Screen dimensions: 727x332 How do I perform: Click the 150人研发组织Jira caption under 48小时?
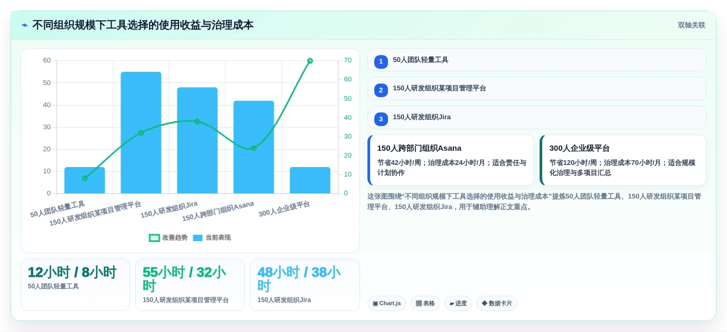pos(284,300)
